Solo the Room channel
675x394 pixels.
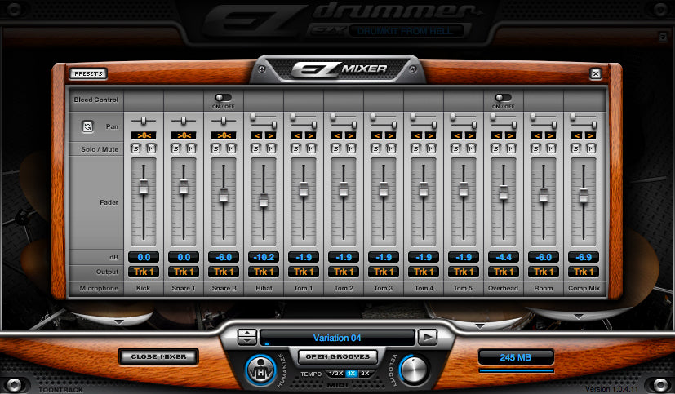[537, 148]
